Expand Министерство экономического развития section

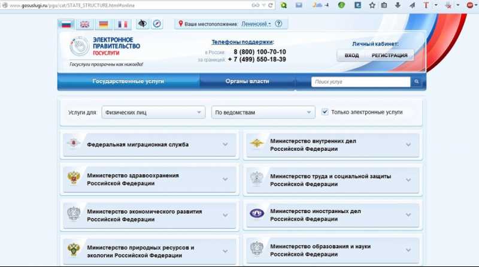click(x=225, y=216)
